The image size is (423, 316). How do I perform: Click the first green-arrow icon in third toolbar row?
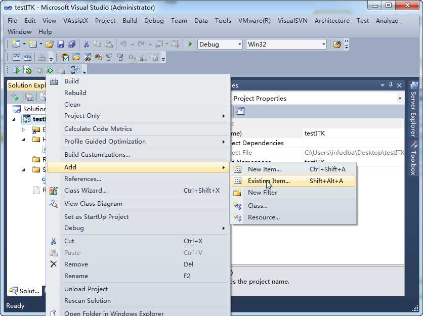coord(16,70)
